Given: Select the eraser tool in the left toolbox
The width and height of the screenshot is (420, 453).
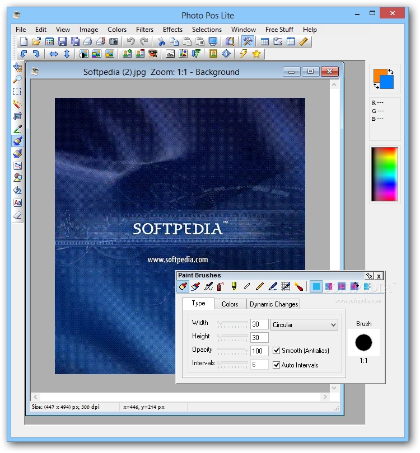Looking at the screenshot, I should click(17, 215).
